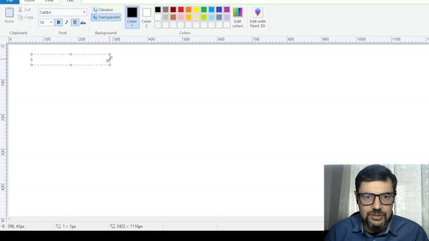Toggle Bold formatting
This screenshot has width=429, height=241.
click(x=58, y=22)
